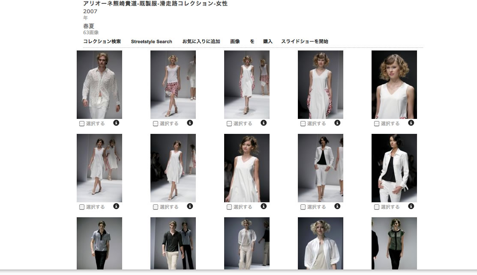Open info icon under curly-haired woman close-up portrait
This screenshot has height=275, width=477.
click(x=411, y=123)
